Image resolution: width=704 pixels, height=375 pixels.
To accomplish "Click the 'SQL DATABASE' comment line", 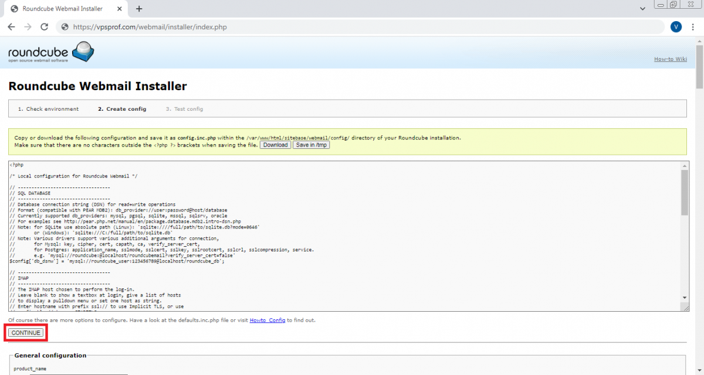I will tap(30, 193).
